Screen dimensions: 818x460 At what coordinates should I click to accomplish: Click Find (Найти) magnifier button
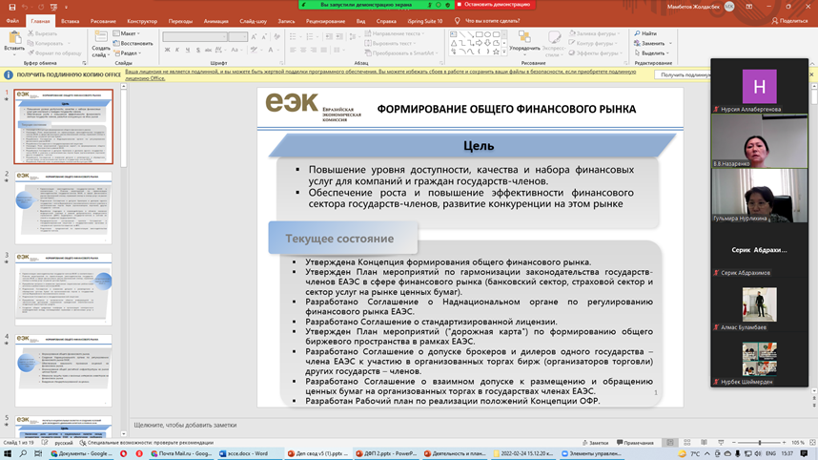tap(645, 33)
